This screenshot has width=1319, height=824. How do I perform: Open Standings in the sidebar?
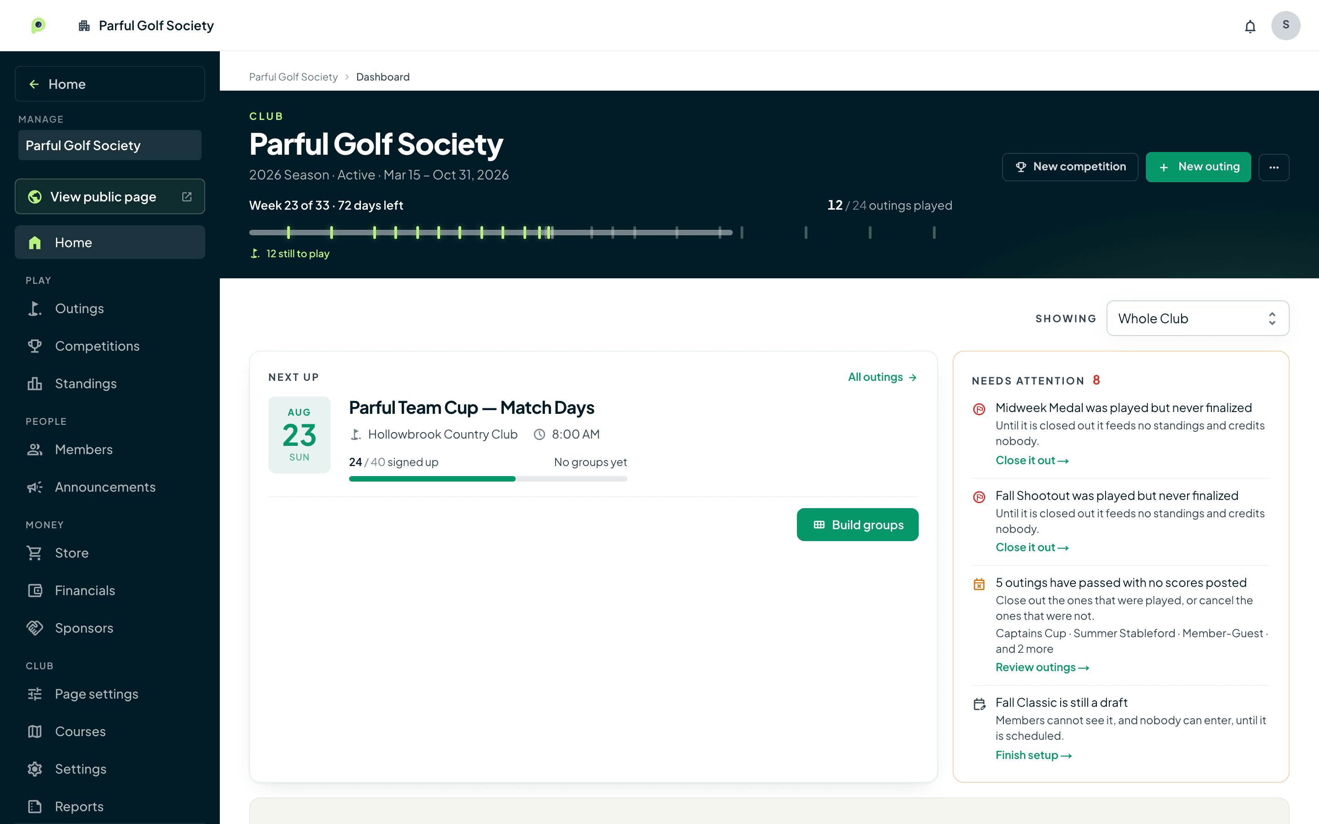109,384
